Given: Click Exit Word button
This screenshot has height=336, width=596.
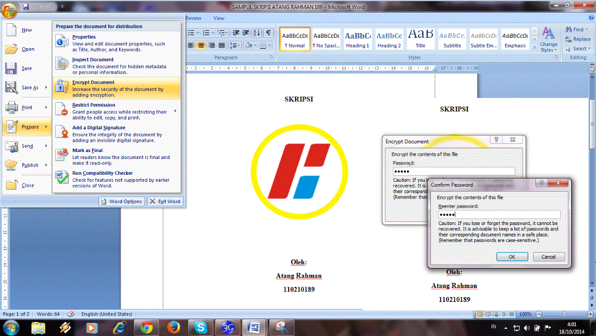Looking at the screenshot, I should pos(165,201).
